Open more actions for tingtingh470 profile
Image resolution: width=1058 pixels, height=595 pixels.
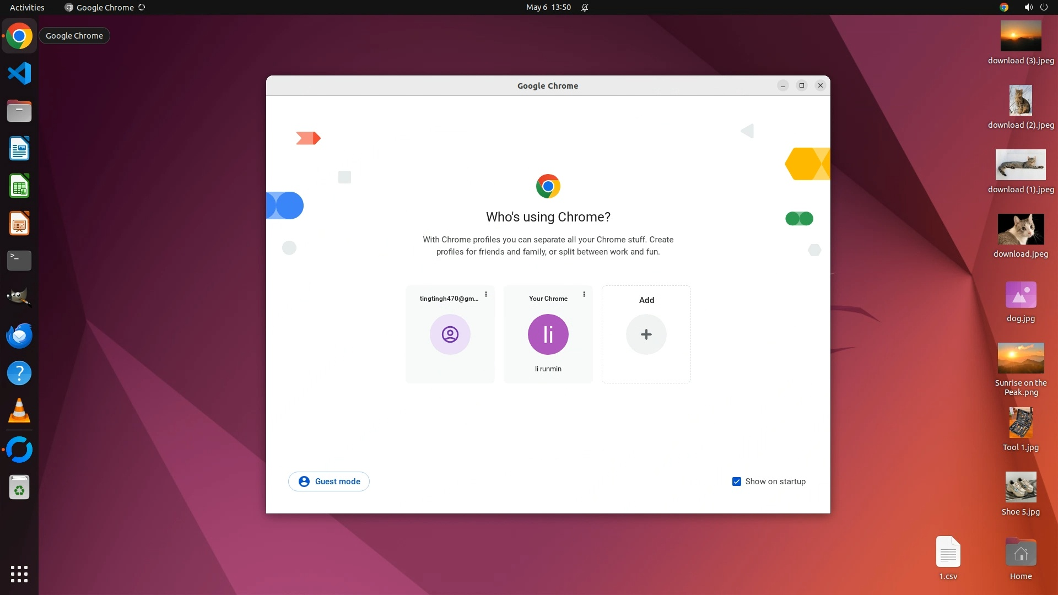[486, 294]
